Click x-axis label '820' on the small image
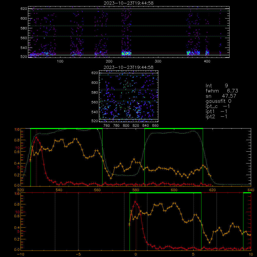 pyautogui.click(x=136, y=126)
